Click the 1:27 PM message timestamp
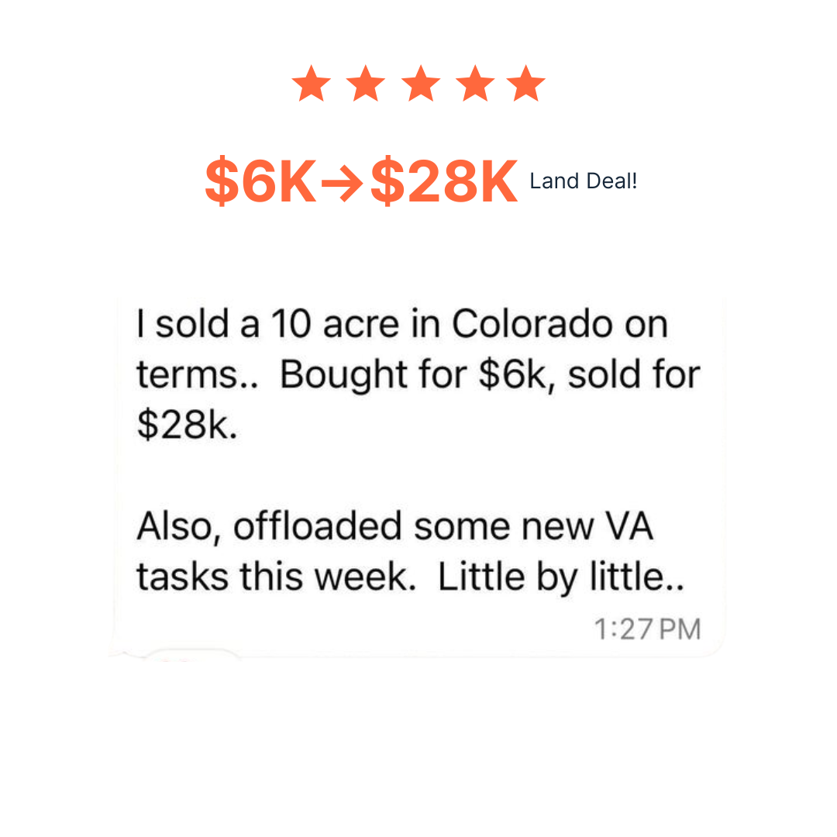 [647, 629]
